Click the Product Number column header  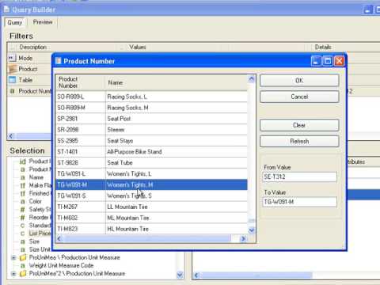tap(81, 82)
